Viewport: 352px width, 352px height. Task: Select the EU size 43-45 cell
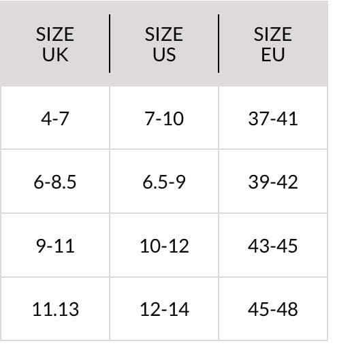(x=273, y=245)
